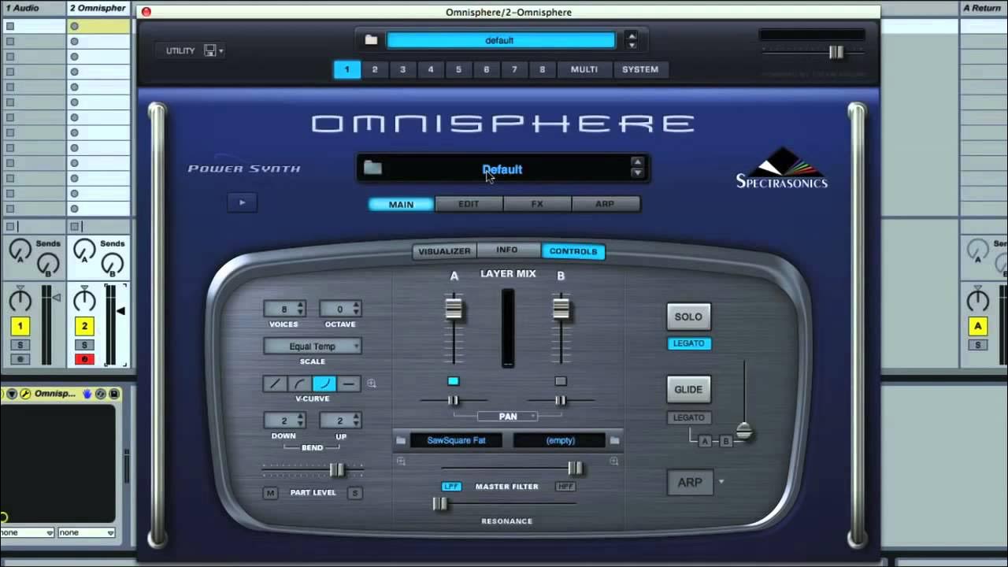Viewport: 1008px width, 567px height.
Task: Show the VISUALIZER tab
Action: click(444, 251)
